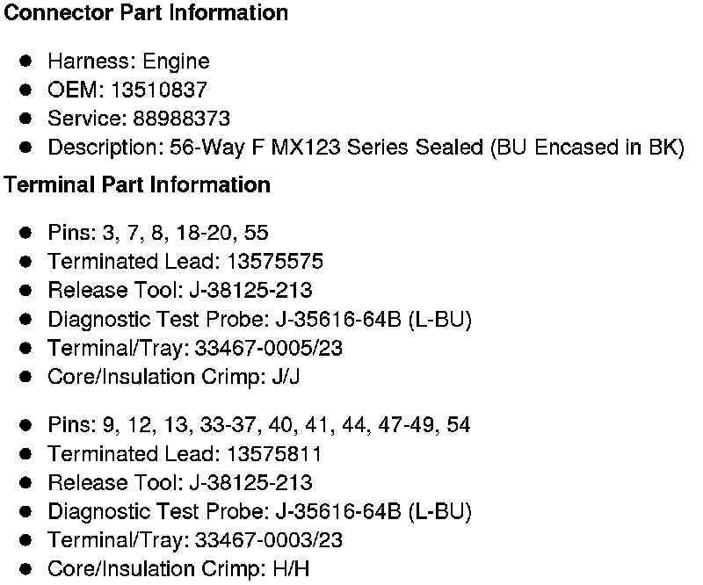Click the bullet beside Harness: Engine
This screenshot has height=585, width=703.
(x=26, y=61)
